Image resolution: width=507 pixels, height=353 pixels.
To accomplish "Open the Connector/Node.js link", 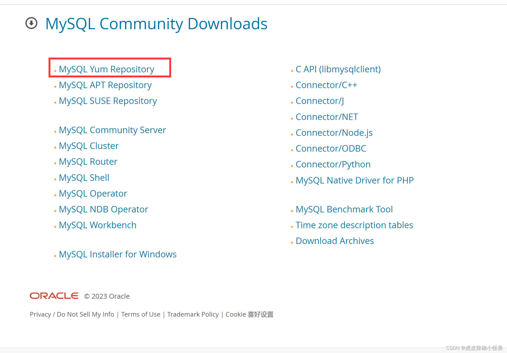I will pos(334,133).
